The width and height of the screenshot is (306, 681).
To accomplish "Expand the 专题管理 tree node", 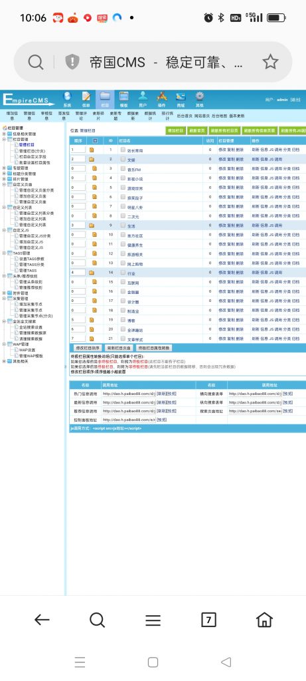I will pos(4,168).
